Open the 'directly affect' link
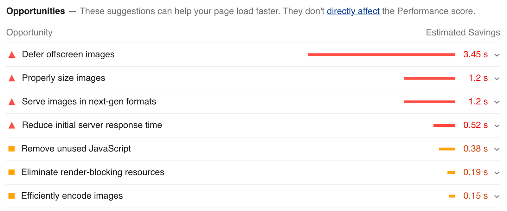Viewport: 507px width, 211px height. pos(353,11)
